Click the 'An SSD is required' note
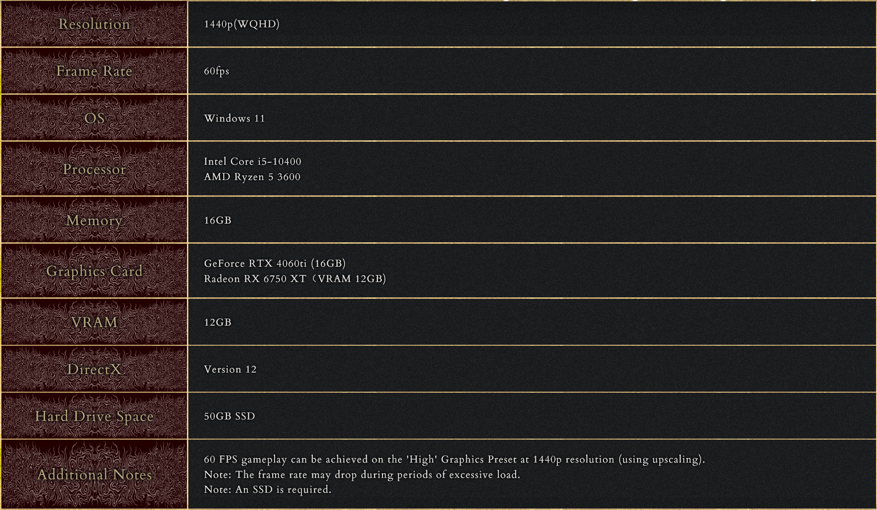Viewport: 877px width, 510px height. point(267,489)
